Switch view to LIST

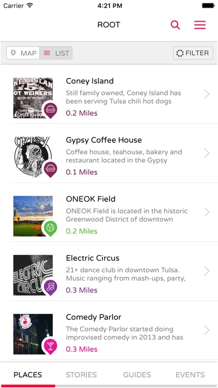coord(56,53)
